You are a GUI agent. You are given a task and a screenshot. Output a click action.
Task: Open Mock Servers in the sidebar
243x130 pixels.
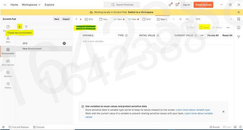tap(8, 62)
